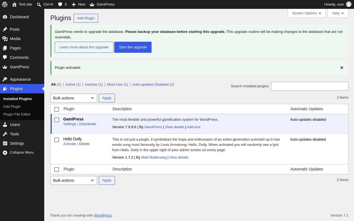Click the top Automatic Updates column header
The image size is (354, 221).
click(307, 109)
